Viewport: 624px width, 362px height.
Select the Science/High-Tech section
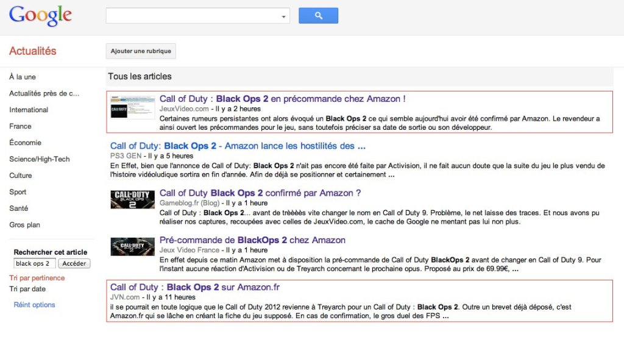[x=40, y=159]
